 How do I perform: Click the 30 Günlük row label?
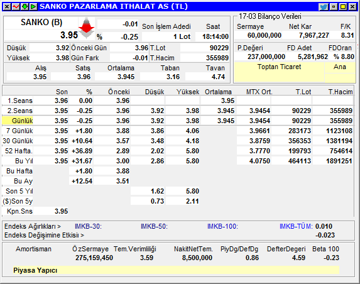(x=18, y=141)
